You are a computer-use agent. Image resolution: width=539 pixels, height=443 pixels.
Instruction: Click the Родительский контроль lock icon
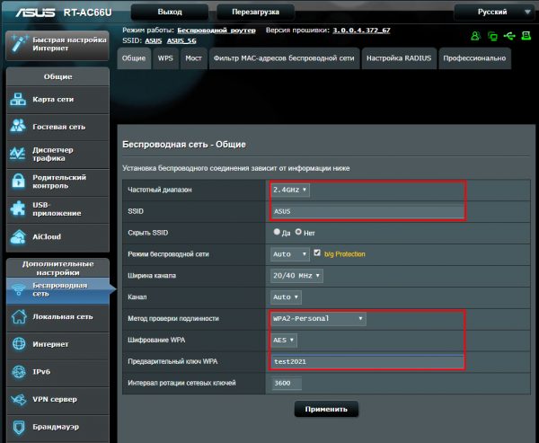point(19,182)
